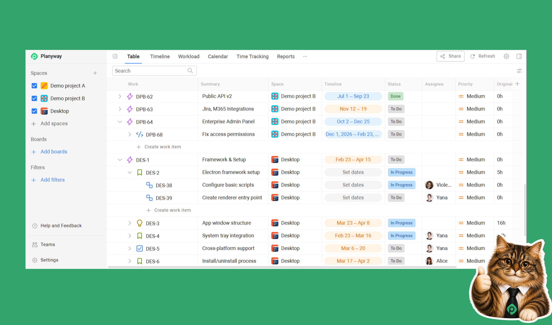
Task: Click the Share button
Action: (450, 56)
